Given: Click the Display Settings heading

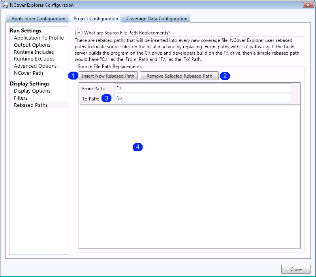Looking at the screenshot, I should point(30,83).
